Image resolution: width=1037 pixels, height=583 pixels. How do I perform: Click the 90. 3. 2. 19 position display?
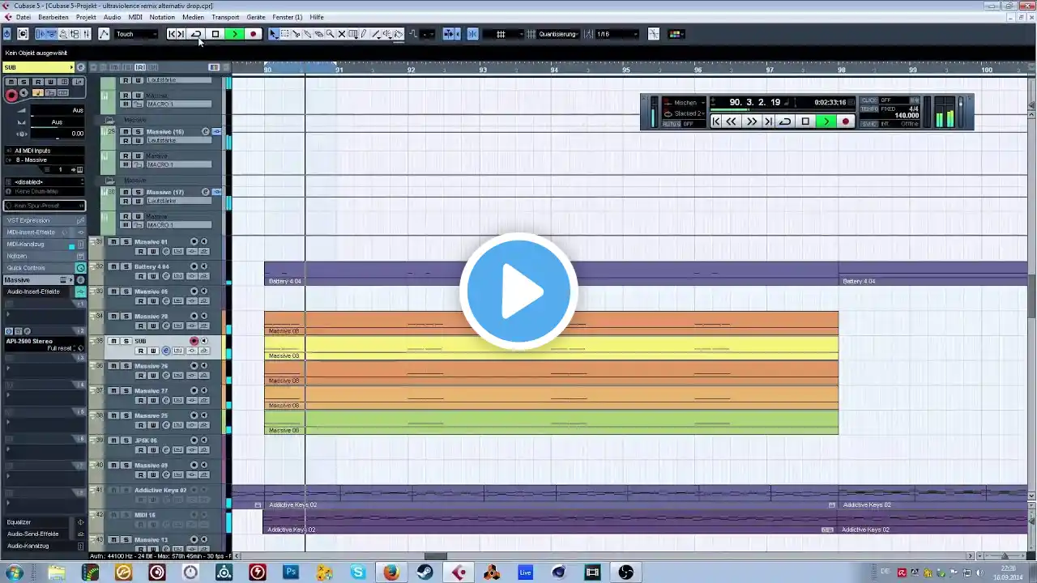(x=754, y=102)
